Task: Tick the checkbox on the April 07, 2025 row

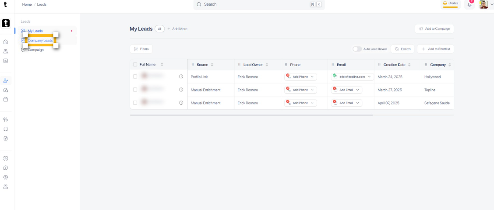Action: click(135, 103)
